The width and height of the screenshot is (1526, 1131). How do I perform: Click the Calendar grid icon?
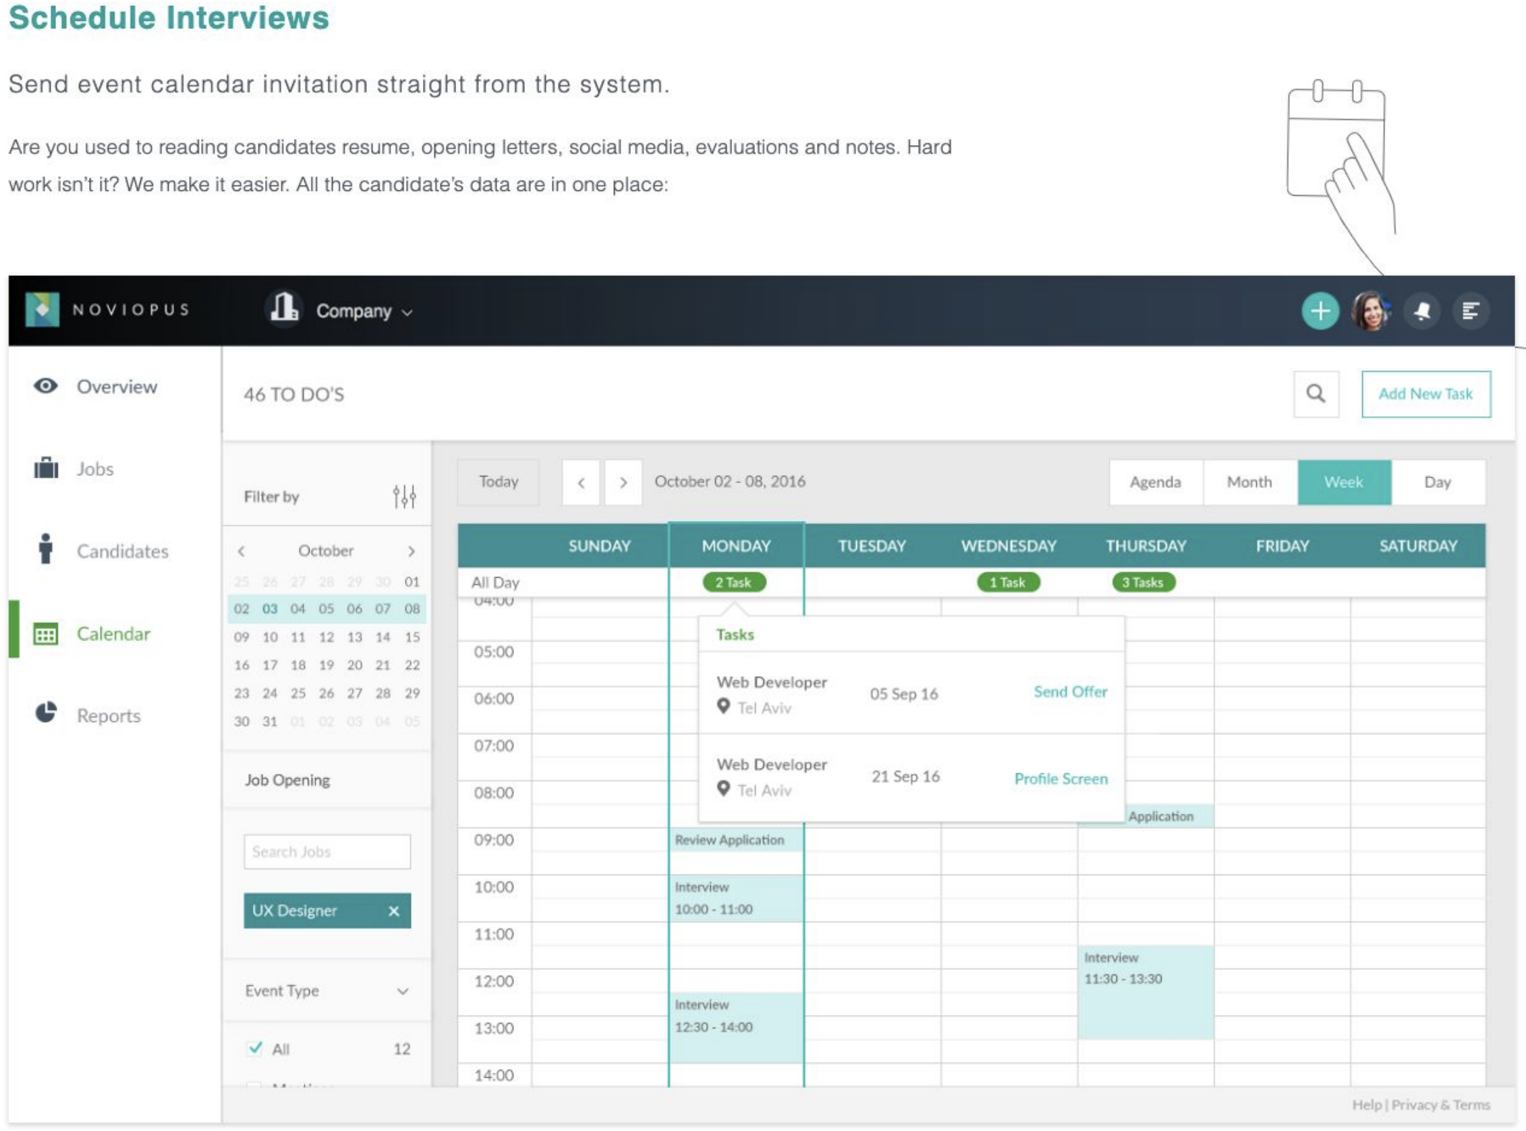(46, 634)
